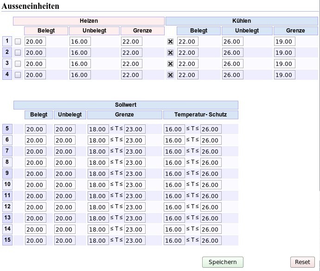Select Sollwert Belegt field for unit 5

pyautogui.click(x=36, y=129)
